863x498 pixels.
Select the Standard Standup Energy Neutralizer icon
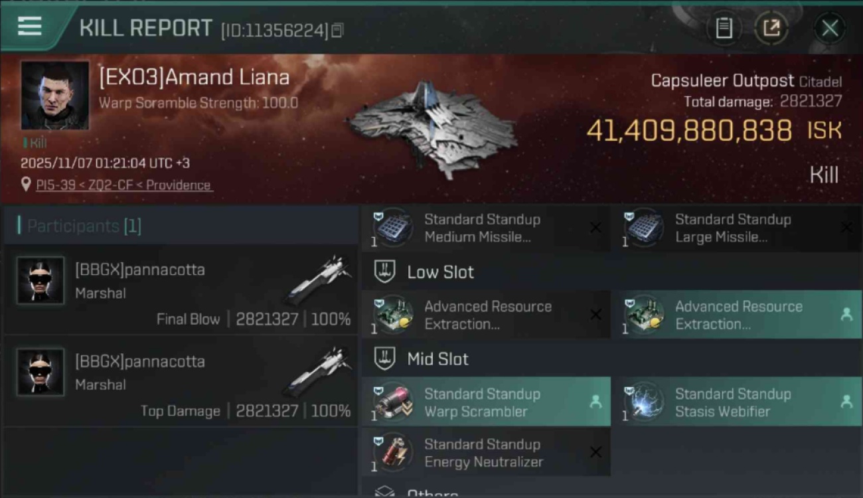(393, 453)
